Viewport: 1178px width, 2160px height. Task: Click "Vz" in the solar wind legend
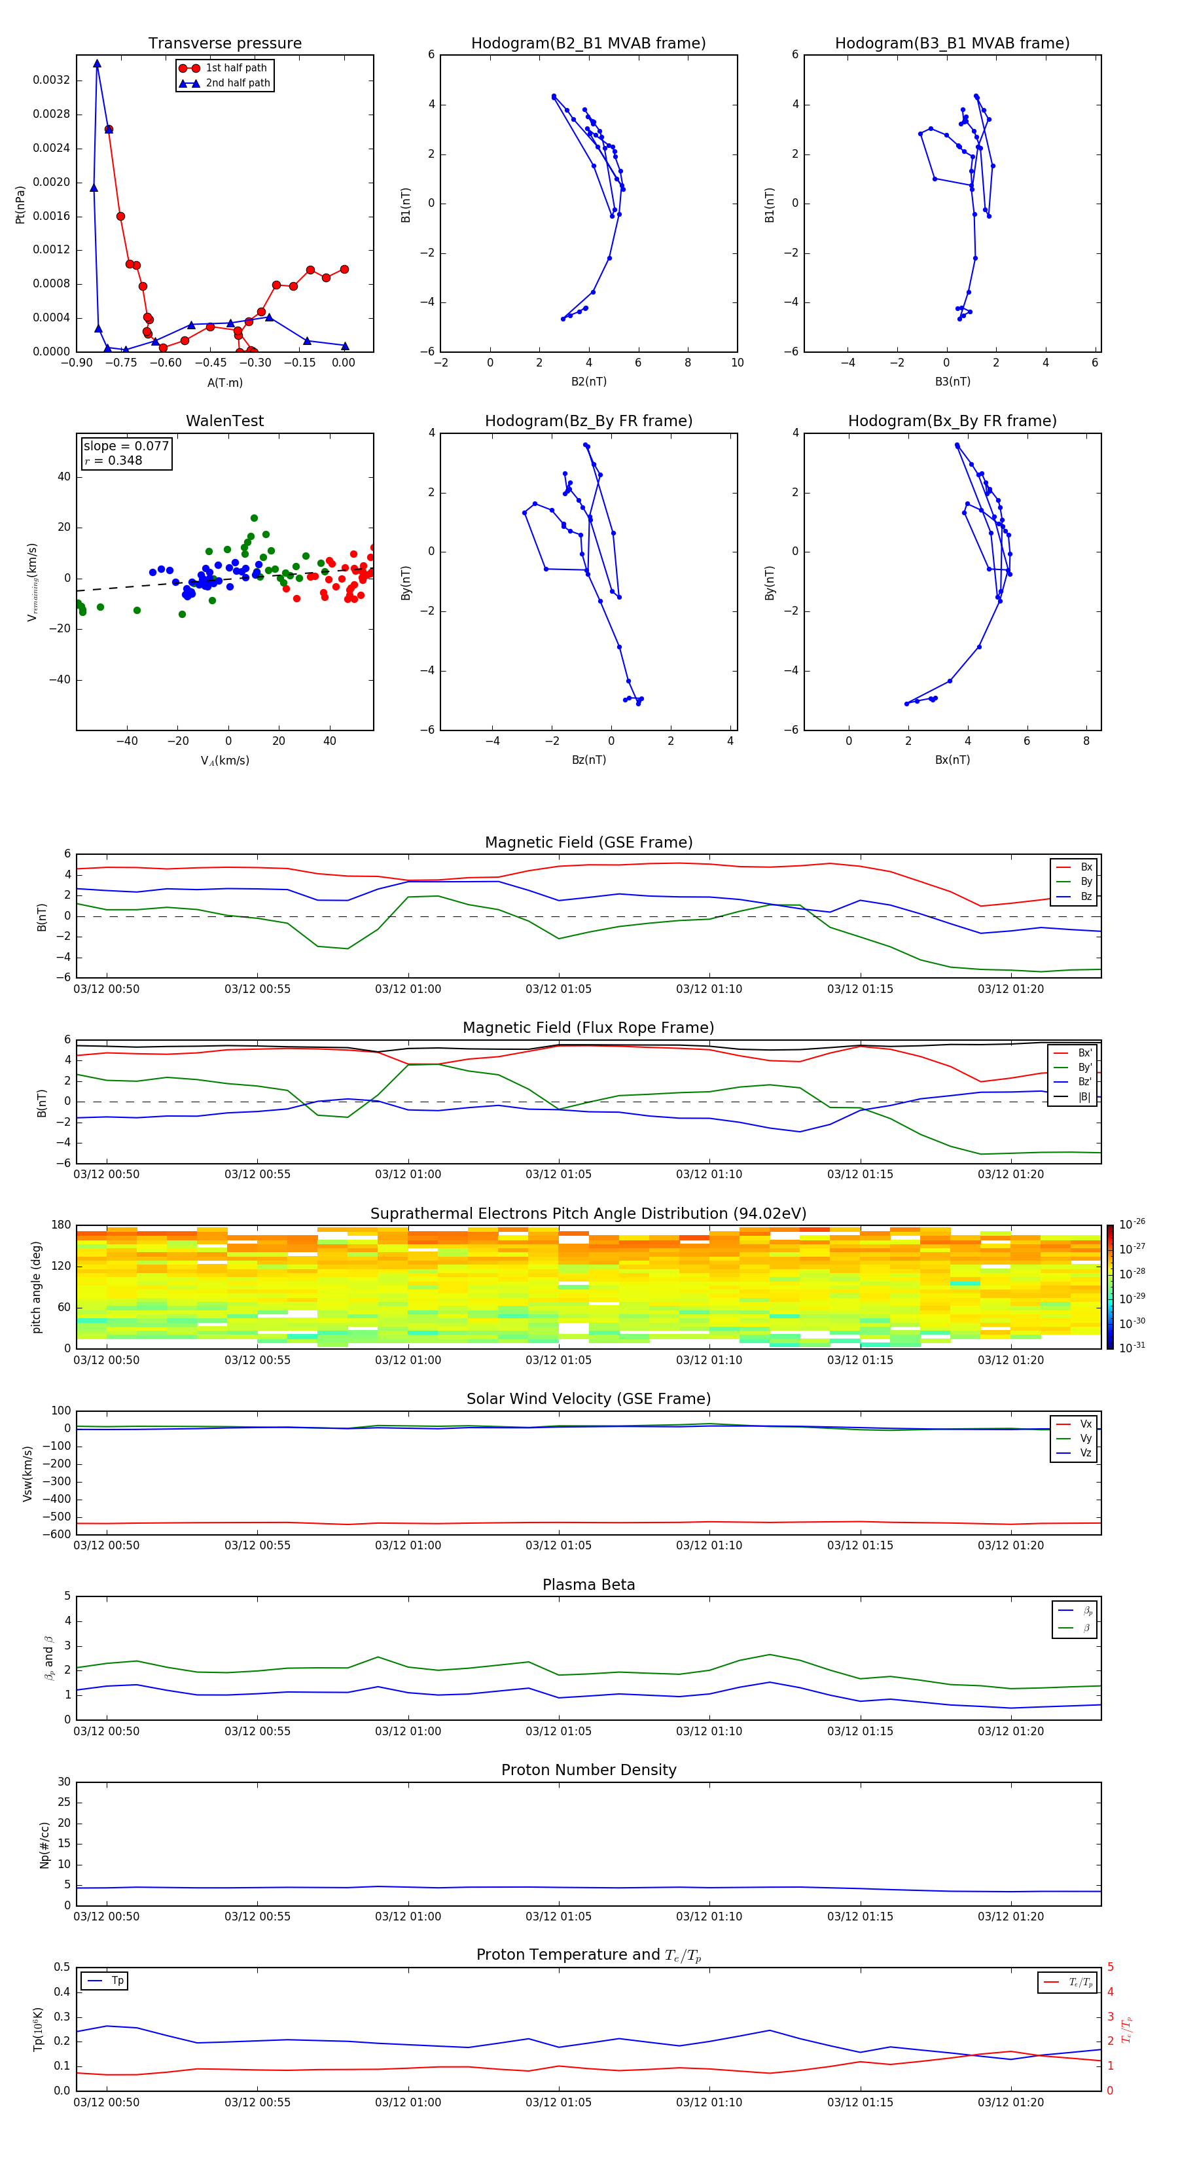(1075, 1452)
